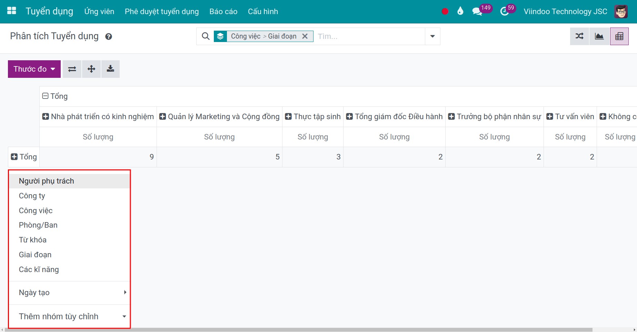Switch to pivot table view
The height and width of the screenshot is (332, 637).
coord(619,36)
